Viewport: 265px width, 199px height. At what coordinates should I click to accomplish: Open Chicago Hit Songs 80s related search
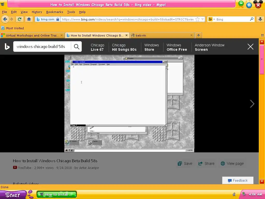coord(124,47)
